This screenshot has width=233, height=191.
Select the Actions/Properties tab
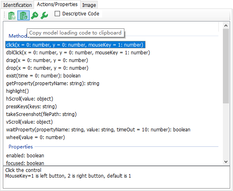57,4
